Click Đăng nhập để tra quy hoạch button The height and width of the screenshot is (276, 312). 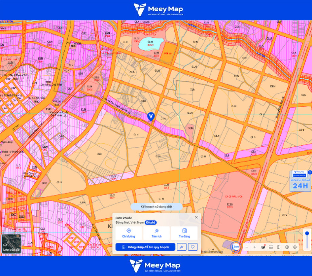point(145,247)
